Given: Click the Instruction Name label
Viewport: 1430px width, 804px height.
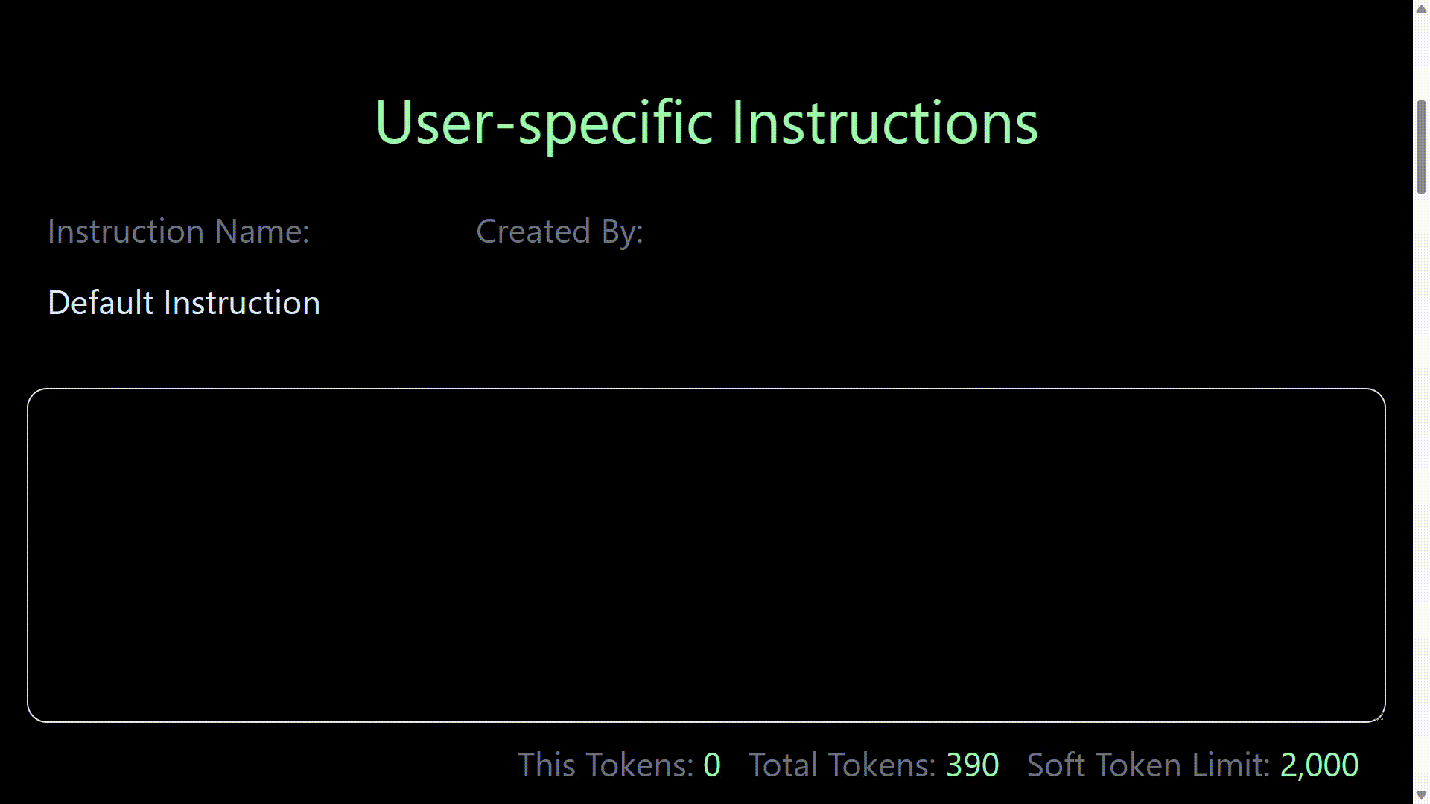Looking at the screenshot, I should 179,231.
